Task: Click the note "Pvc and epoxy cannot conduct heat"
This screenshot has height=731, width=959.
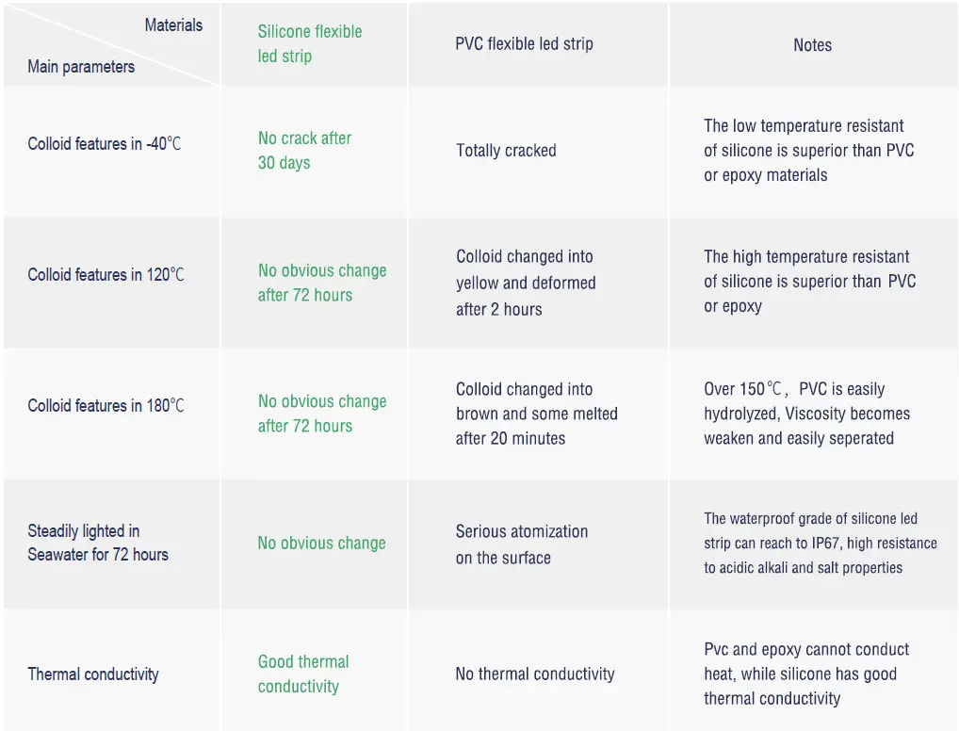Action: point(806,674)
